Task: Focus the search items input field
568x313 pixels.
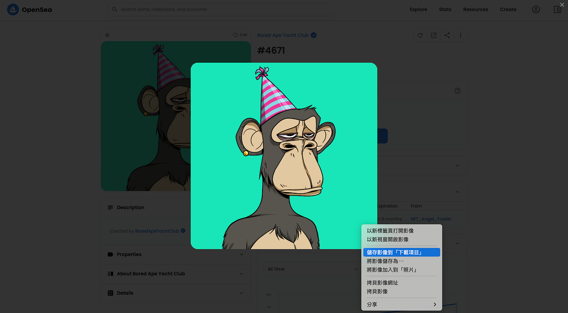Action: coord(221,9)
